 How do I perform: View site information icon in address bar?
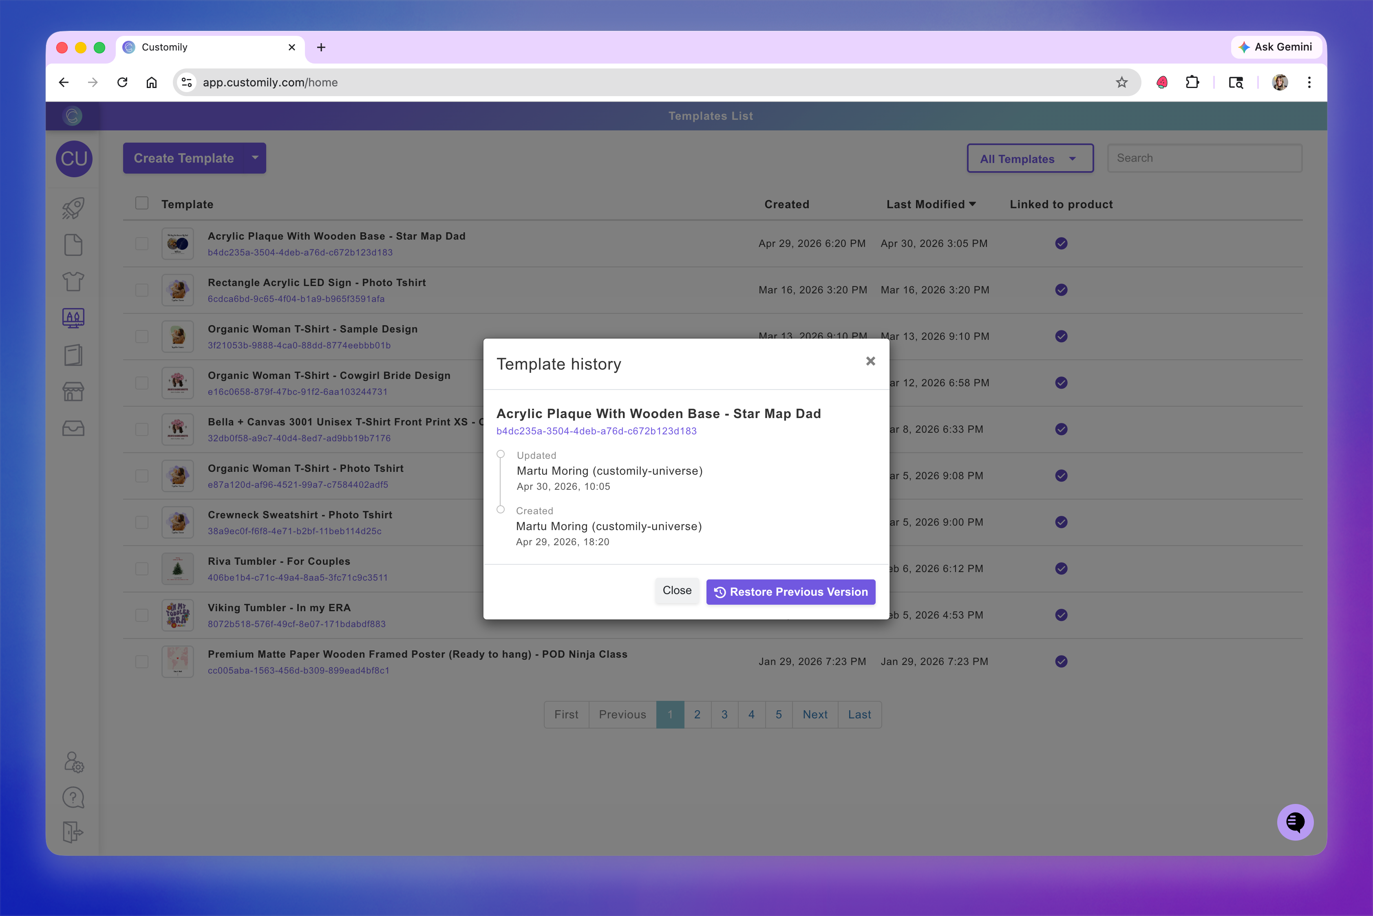click(186, 82)
